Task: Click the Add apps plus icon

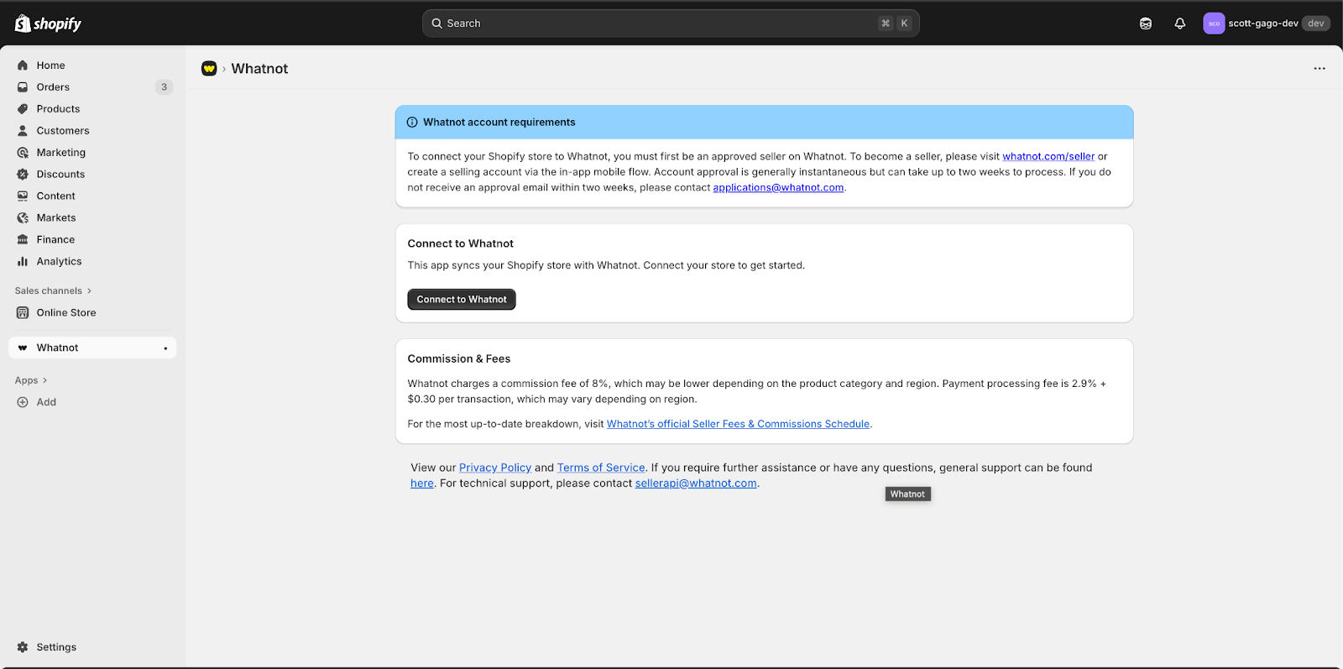Action: [23, 402]
